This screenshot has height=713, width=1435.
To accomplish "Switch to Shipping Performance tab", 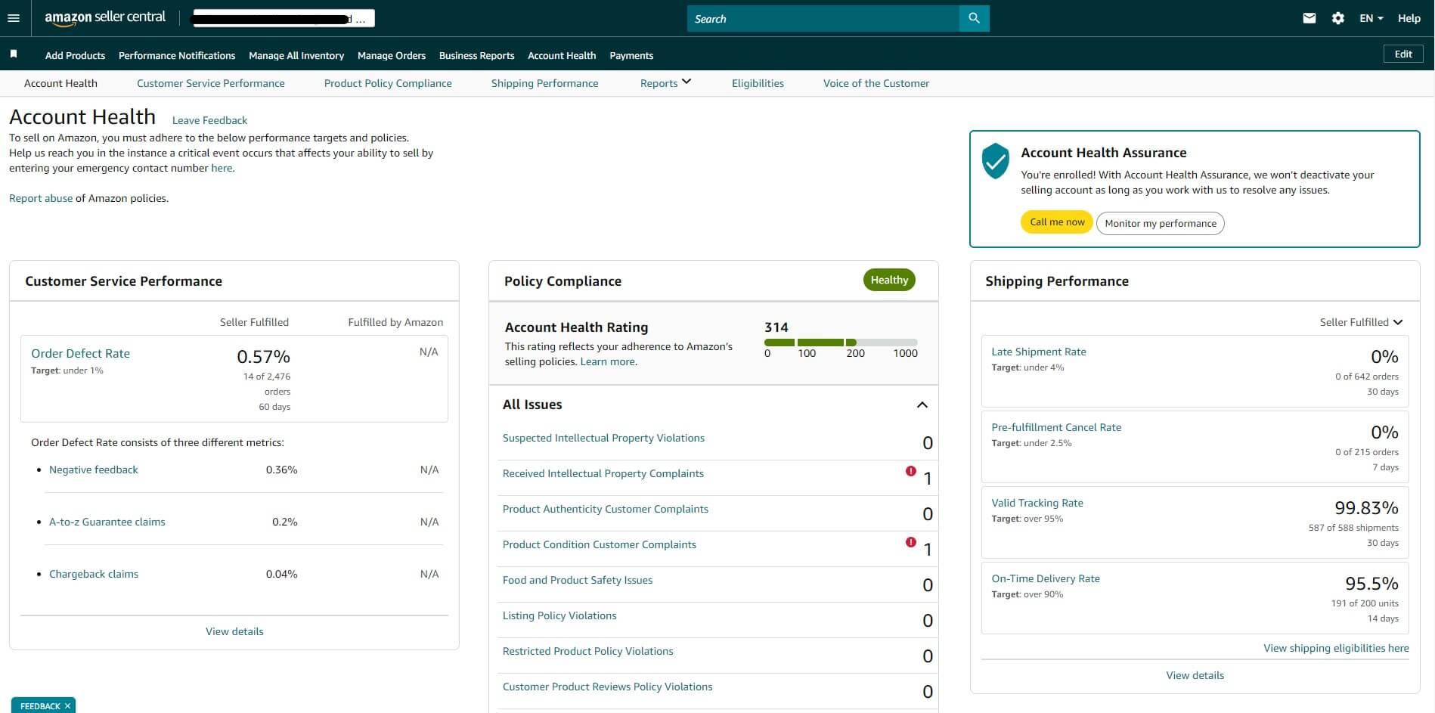I will (x=544, y=83).
